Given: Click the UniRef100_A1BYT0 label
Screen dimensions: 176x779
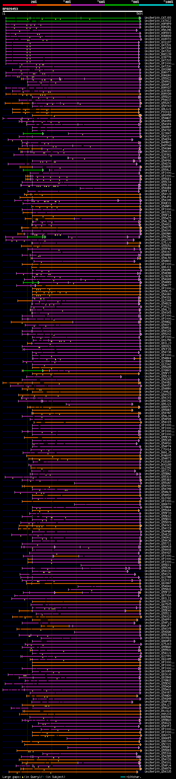Looking at the screenshot, I should click(158, 39).
